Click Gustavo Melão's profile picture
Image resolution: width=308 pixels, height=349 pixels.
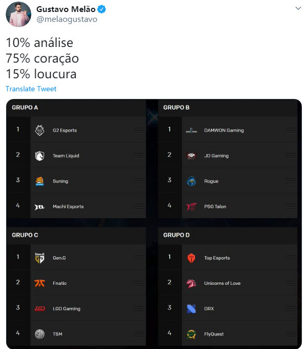(x=18, y=14)
